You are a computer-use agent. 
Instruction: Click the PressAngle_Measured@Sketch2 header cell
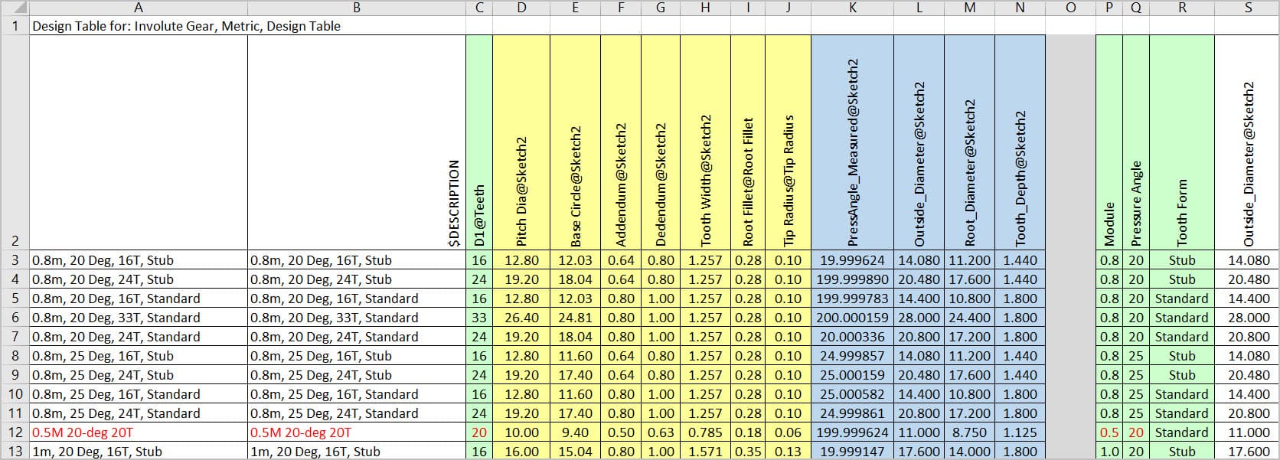[852, 142]
